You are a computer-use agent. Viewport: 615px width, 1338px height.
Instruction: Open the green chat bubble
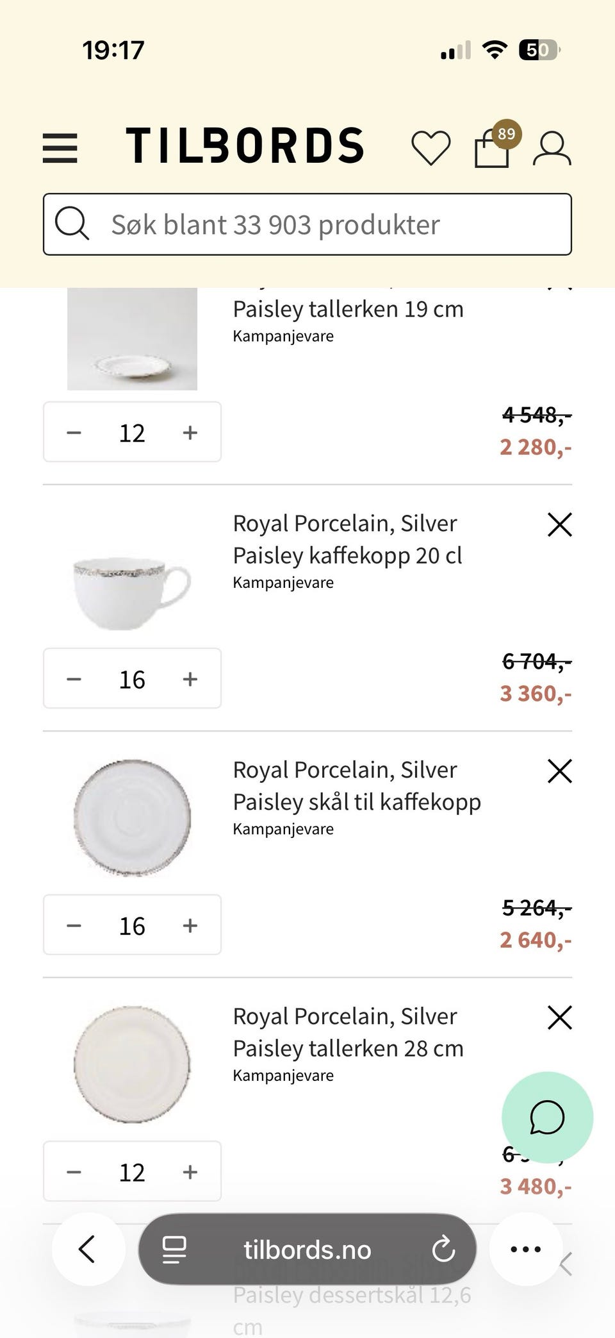coord(547,1117)
